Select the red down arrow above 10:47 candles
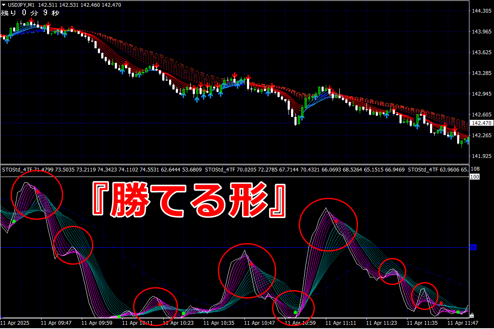Screen dimensions: 494x329 point(248,77)
